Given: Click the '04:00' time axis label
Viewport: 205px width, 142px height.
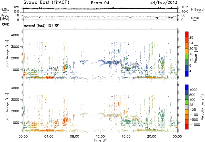Looking at the screenshot, I should [x=49, y=137].
